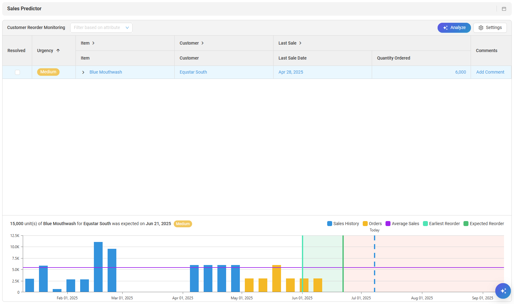
Task: Click the Medium urgency badge in the table row
Action: pos(48,72)
